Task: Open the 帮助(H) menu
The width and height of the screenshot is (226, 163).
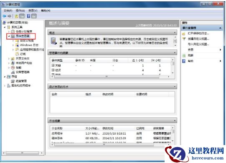Action: coord(46,11)
